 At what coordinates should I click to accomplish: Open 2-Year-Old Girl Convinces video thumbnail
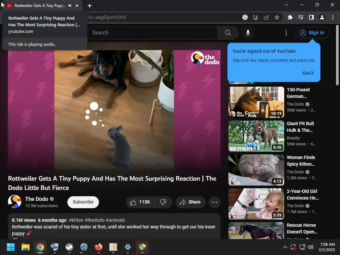click(x=256, y=204)
